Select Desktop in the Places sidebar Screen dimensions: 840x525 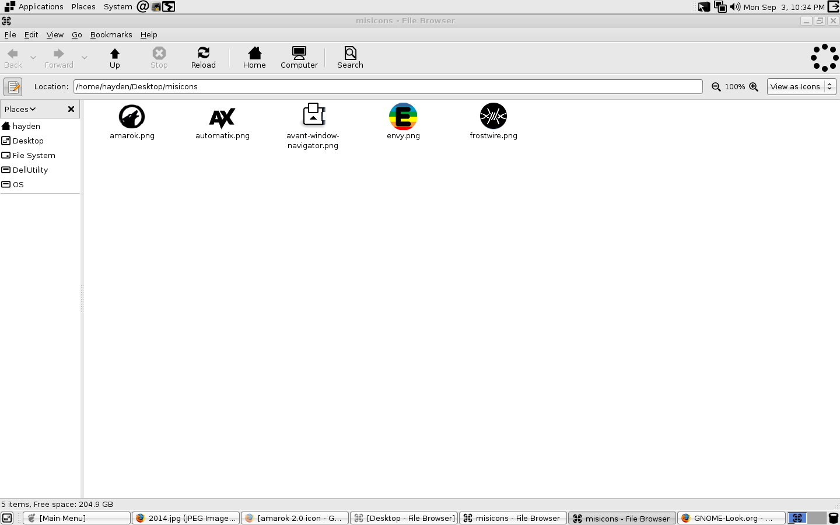(x=40, y=141)
